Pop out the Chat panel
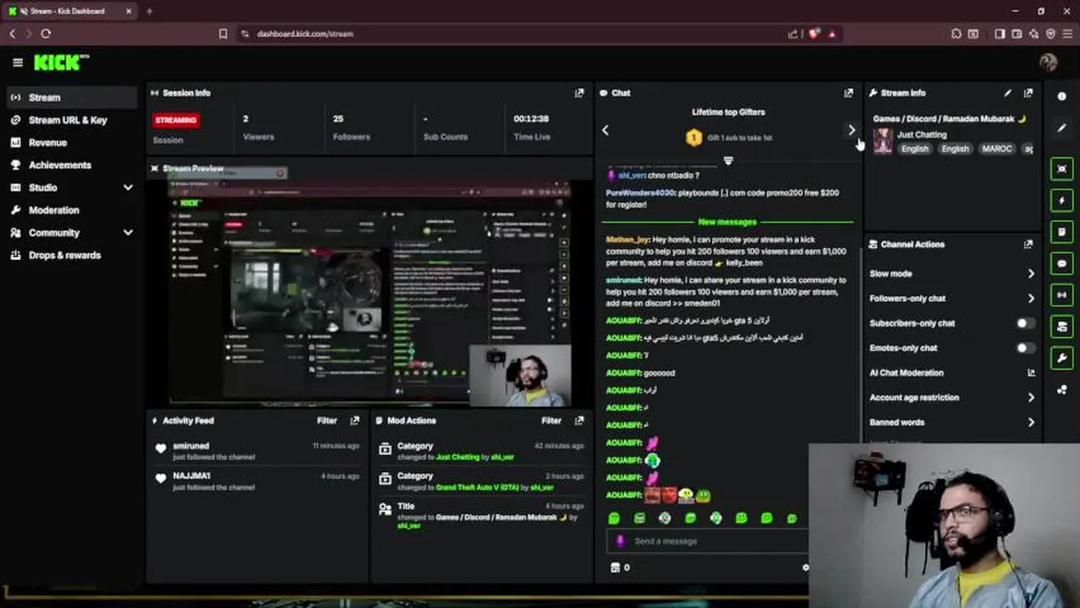Screen dimensions: 1080x608 [x=848, y=93]
